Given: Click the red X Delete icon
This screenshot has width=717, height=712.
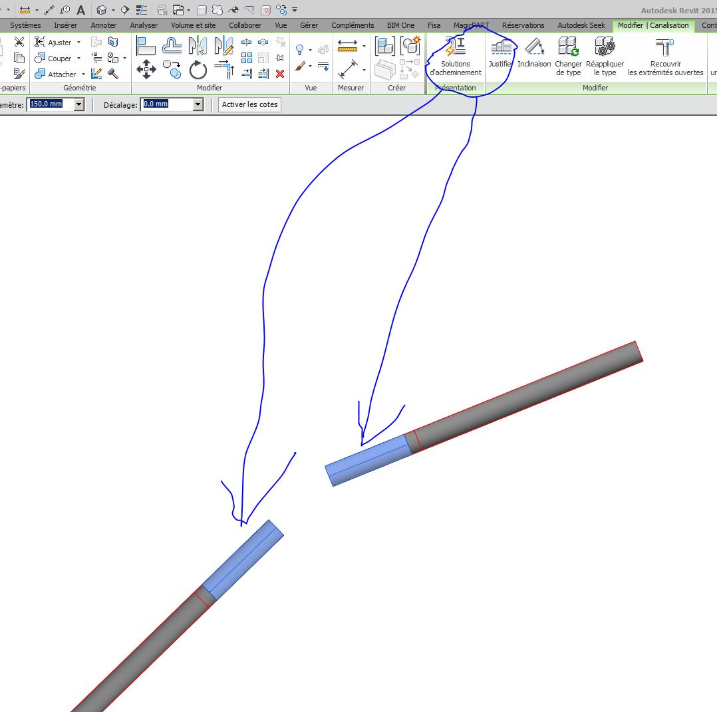Looking at the screenshot, I should tap(280, 73).
